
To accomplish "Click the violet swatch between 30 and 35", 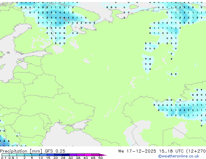I will [x=73, y=155].
